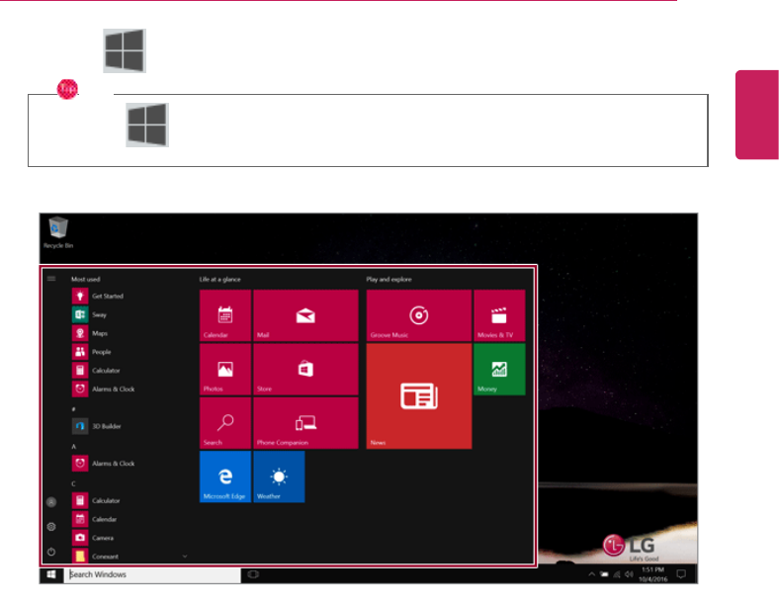Viewport: 779px width, 606px height.
Task: Open the Weather tile
Action: (x=279, y=476)
